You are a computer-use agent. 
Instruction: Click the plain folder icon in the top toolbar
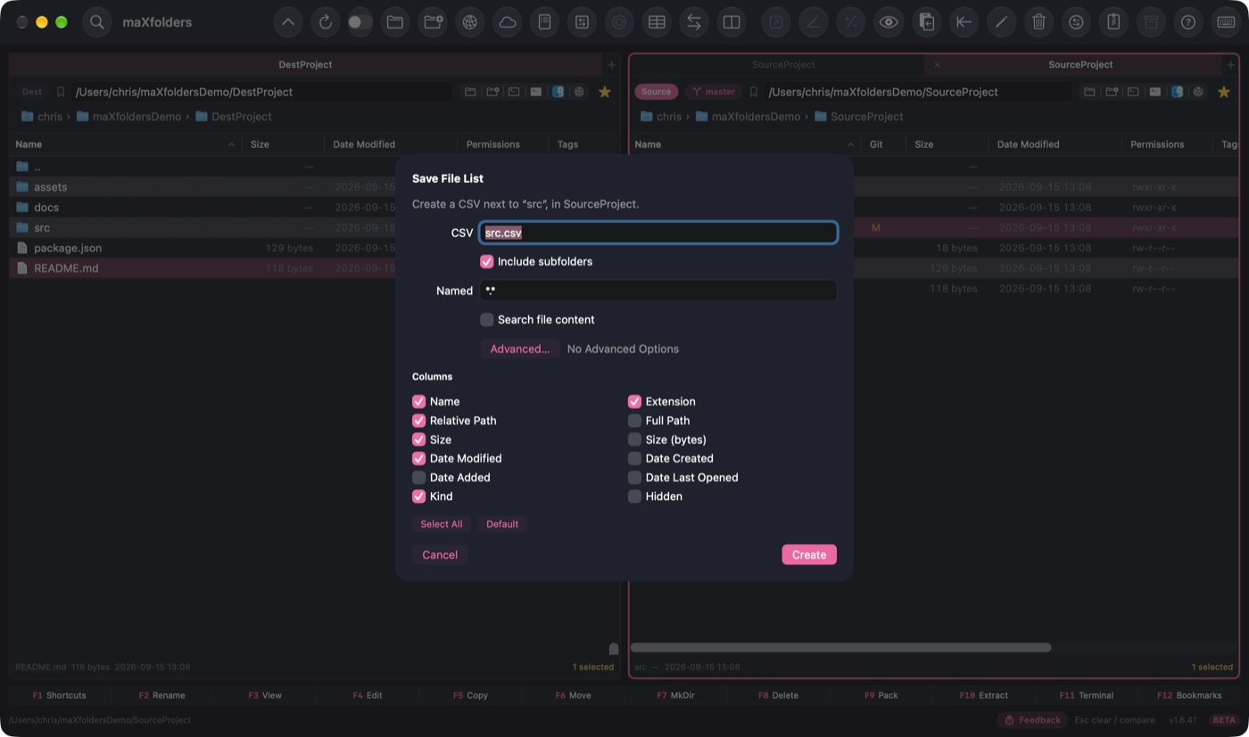point(394,22)
